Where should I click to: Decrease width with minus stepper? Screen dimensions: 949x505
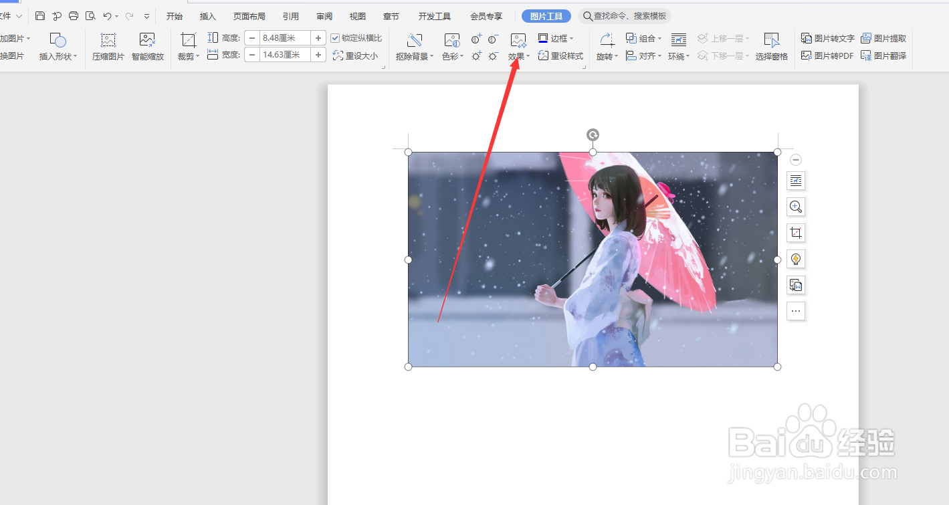point(252,55)
